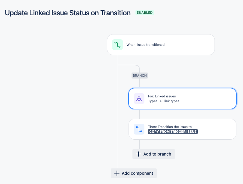
Task: Select the 'For: Linked issues' label
Action: [162, 96]
